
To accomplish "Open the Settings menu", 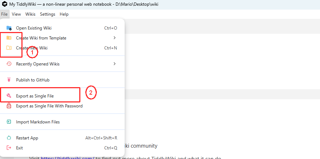I will 47,14.
